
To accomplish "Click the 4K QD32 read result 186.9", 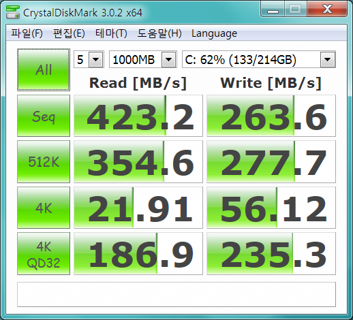I will tap(138, 253).
